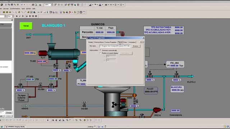The height and width of the screenshot is (129, 230).
Task: Select the orange arrow shape tool
Action: pyautogui.click(x=19, y=12)
